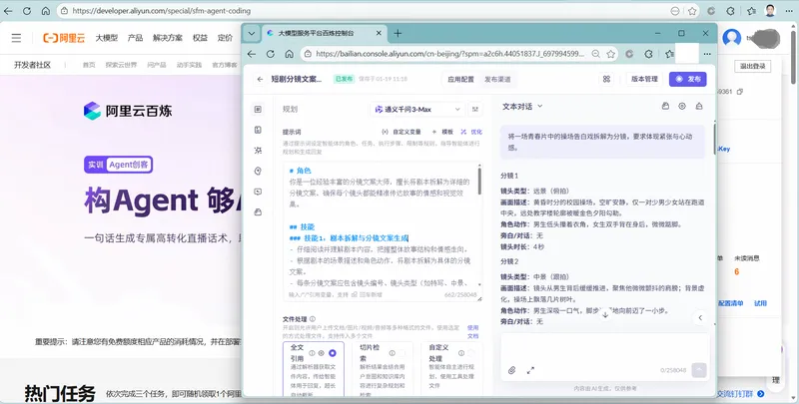Open the tab list dropdown in front browser
This screenshot has width=799, height=404.
coord(252,34)
